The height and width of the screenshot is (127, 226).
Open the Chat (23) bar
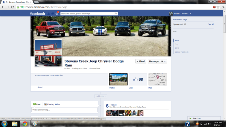tap(204, 118)
